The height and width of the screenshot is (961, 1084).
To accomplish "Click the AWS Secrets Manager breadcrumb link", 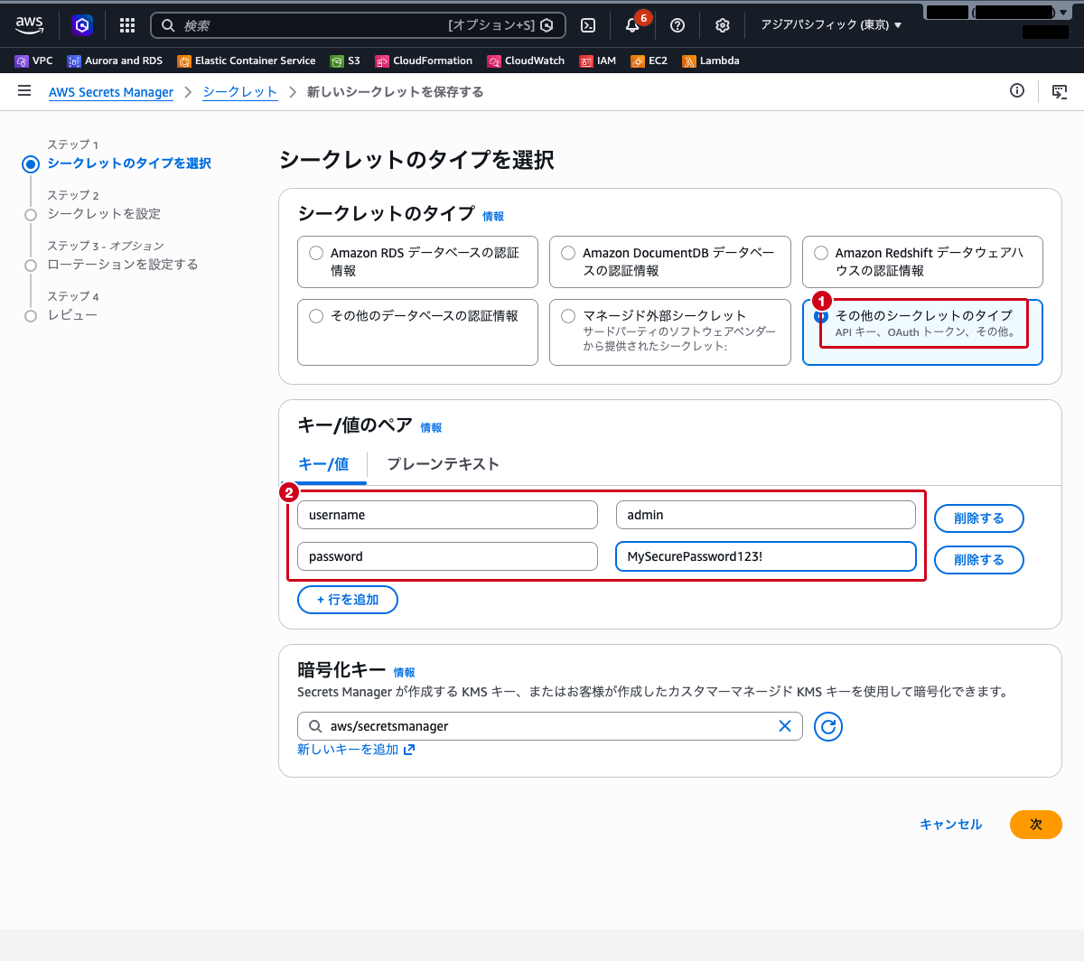I will coord(111,92).
